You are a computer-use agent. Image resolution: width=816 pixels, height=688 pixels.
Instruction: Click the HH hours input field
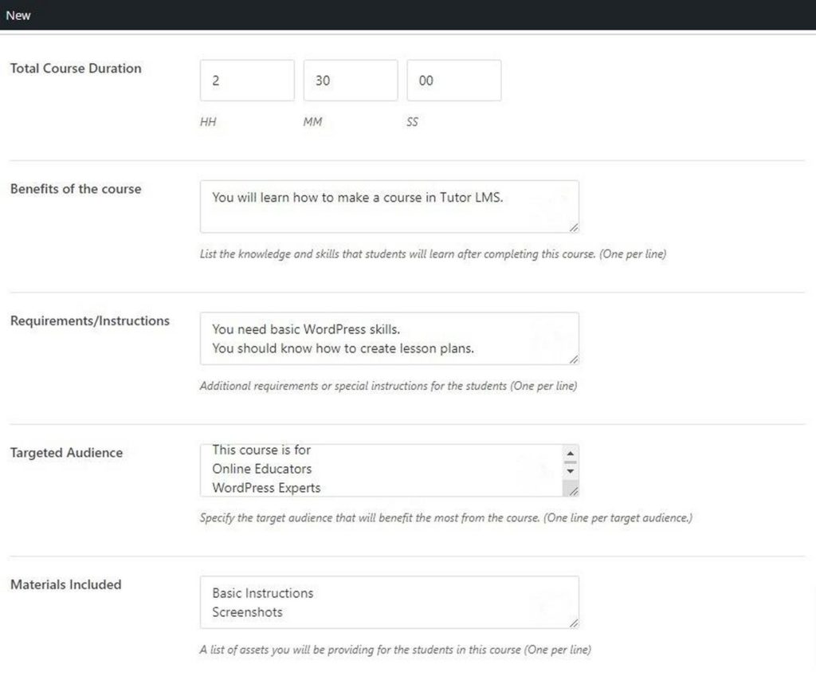(x=247, y=80)
